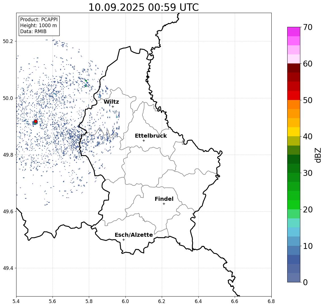Click the light blue band between 10 and 20 dBZ
The height and width of the screenshot is (307, 325).
coord(294,232)
